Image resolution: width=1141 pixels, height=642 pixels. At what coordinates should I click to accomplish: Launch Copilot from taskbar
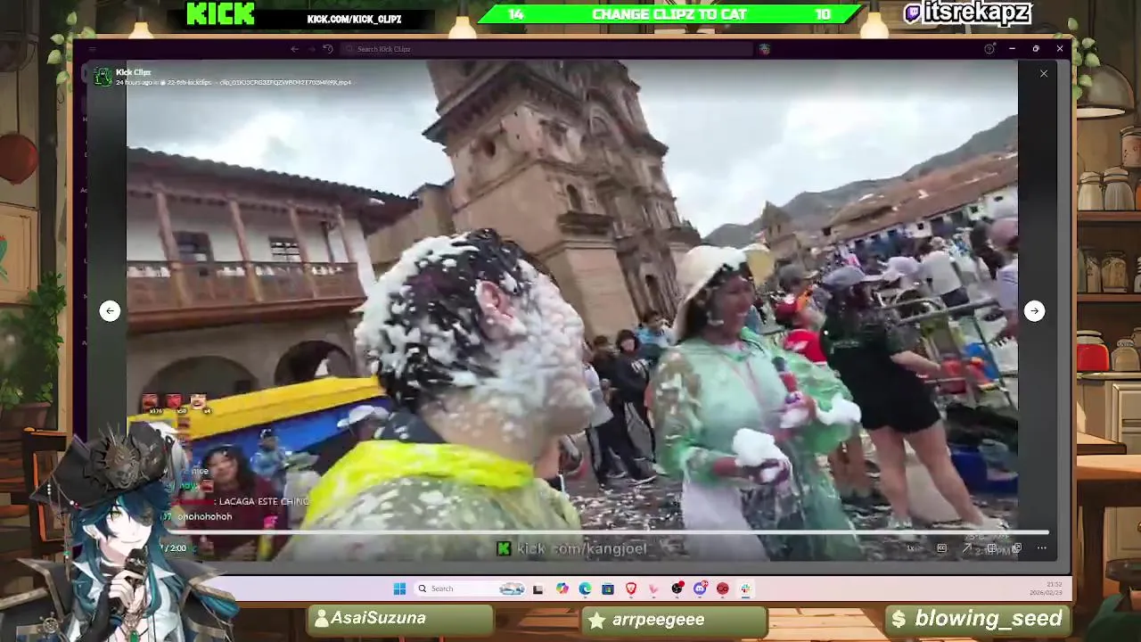click(562, 588)
